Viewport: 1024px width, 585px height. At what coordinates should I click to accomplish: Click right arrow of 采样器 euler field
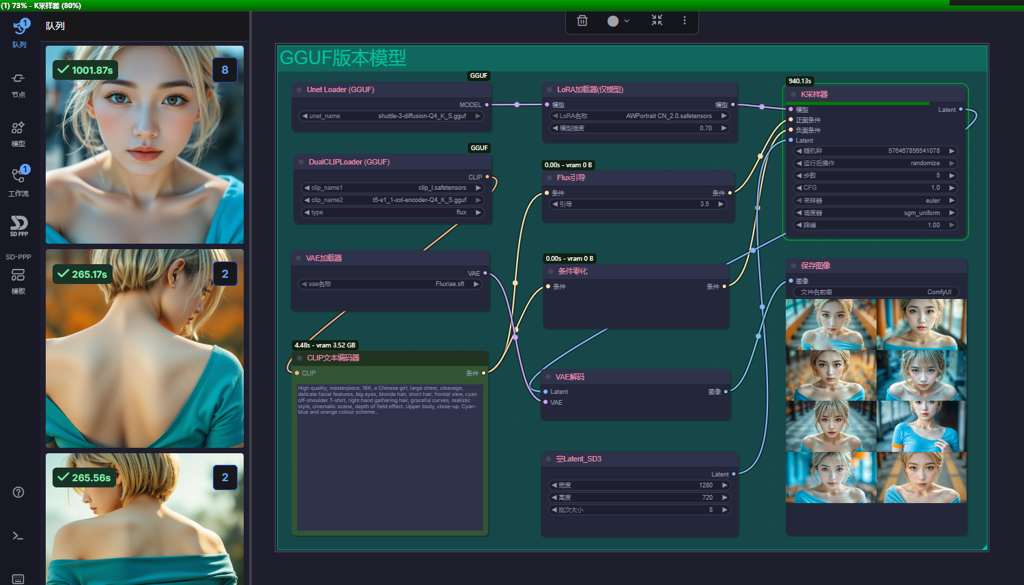[952, 201]
